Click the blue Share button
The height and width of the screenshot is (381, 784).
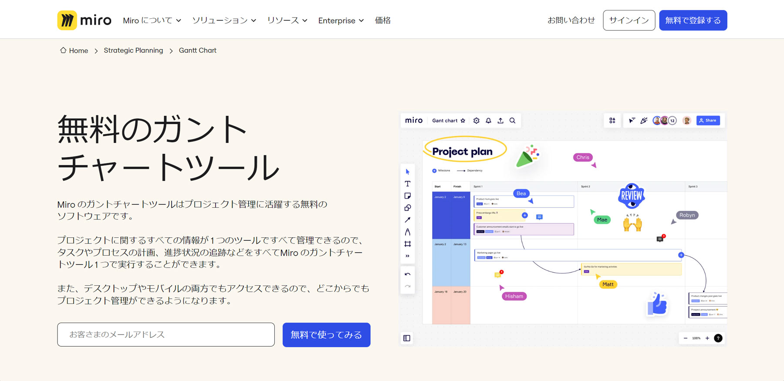tap(708, 121)
